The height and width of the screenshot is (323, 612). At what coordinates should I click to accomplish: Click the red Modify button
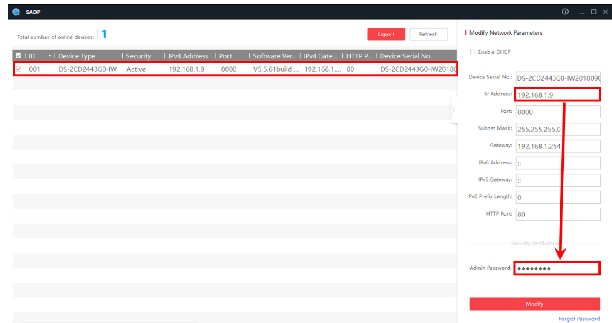(534, 304)
